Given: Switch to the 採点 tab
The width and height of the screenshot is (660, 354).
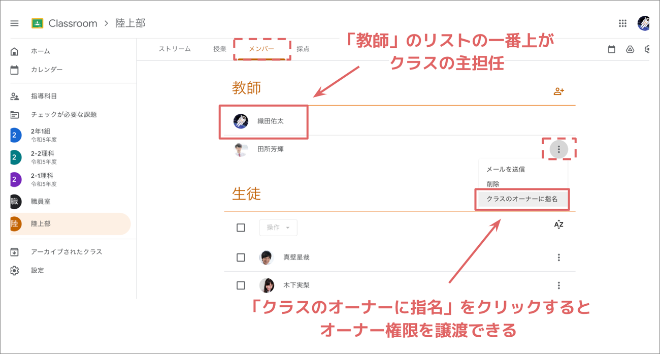Looking at the screenshot, I should pos(303,49).
